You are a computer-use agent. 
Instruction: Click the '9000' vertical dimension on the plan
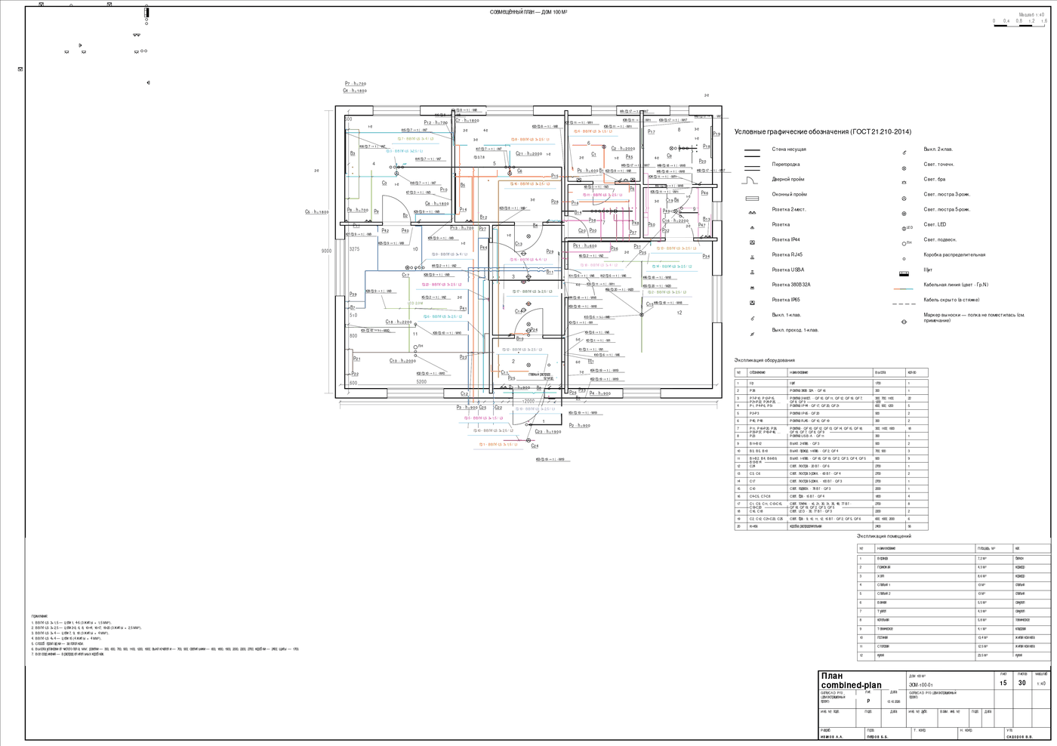(326, 251)
